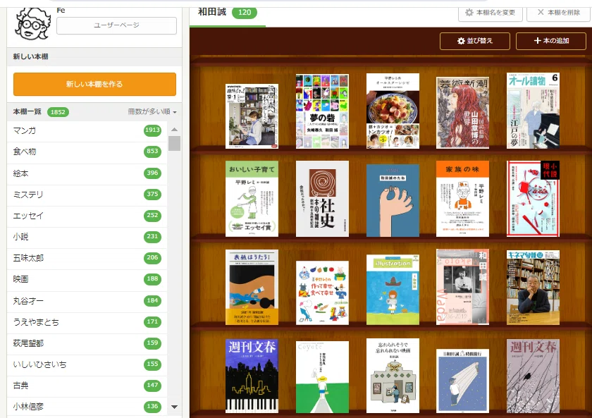Click the 本棚一覧 heading label
This screenshot has height=418, width=592.
click(27, 112)
